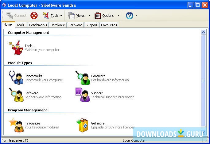
Task: Click the Tools wizard toolbar icon
Action: pyautogui.click(x=46, y=16)
